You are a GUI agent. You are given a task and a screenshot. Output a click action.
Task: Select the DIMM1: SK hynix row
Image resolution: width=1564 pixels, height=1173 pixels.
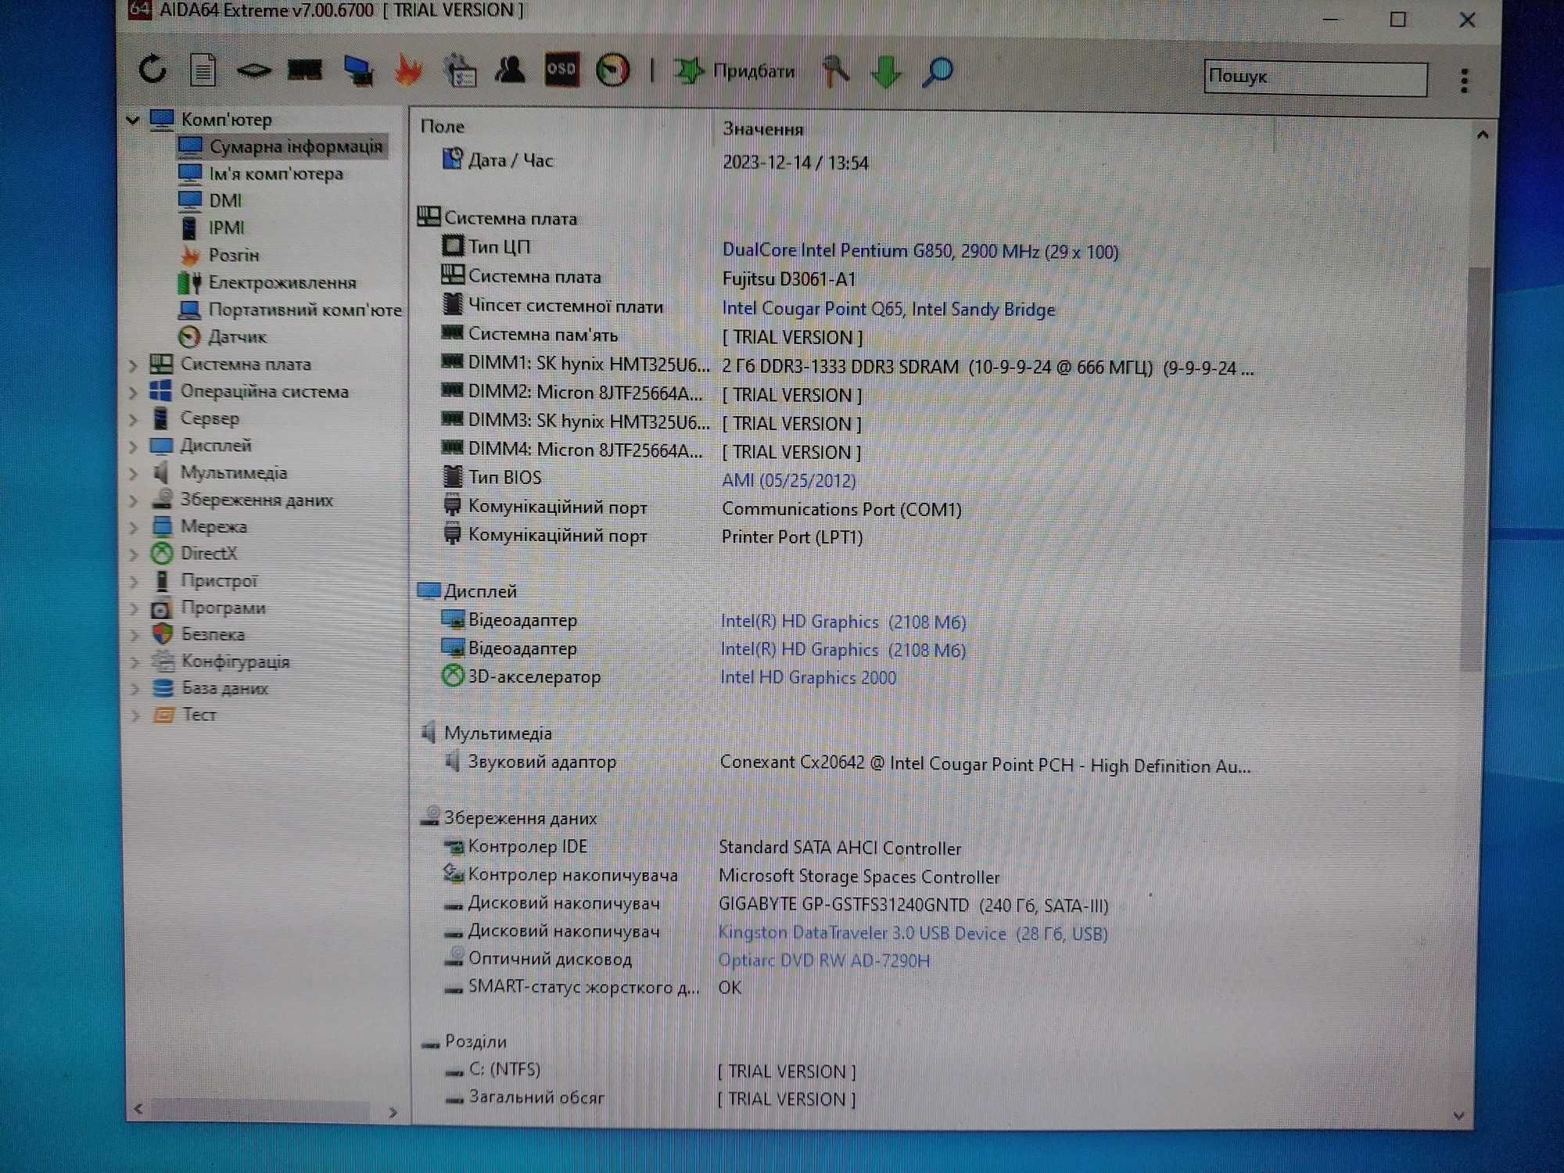[848, 365]
